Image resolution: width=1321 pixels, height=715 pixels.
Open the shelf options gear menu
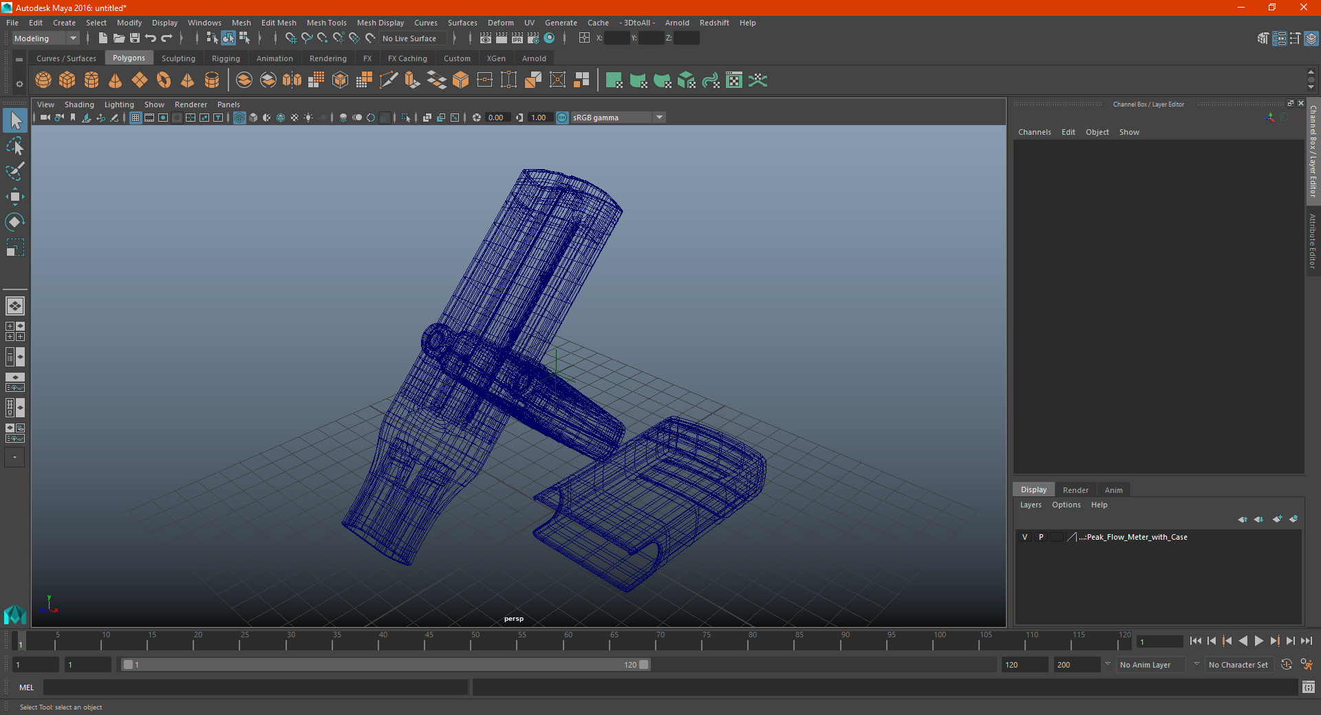click(x=19, y=84)
